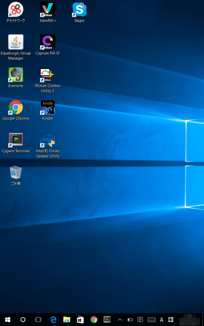Show the touch keyboard from tray

151,320
